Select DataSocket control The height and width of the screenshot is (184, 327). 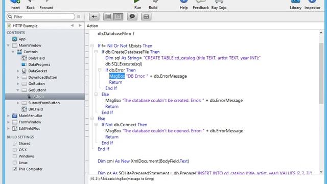coord(37,71)
